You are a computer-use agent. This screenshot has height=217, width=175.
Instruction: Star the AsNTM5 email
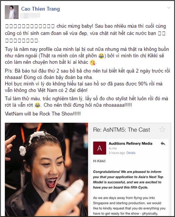pos(162,130)
